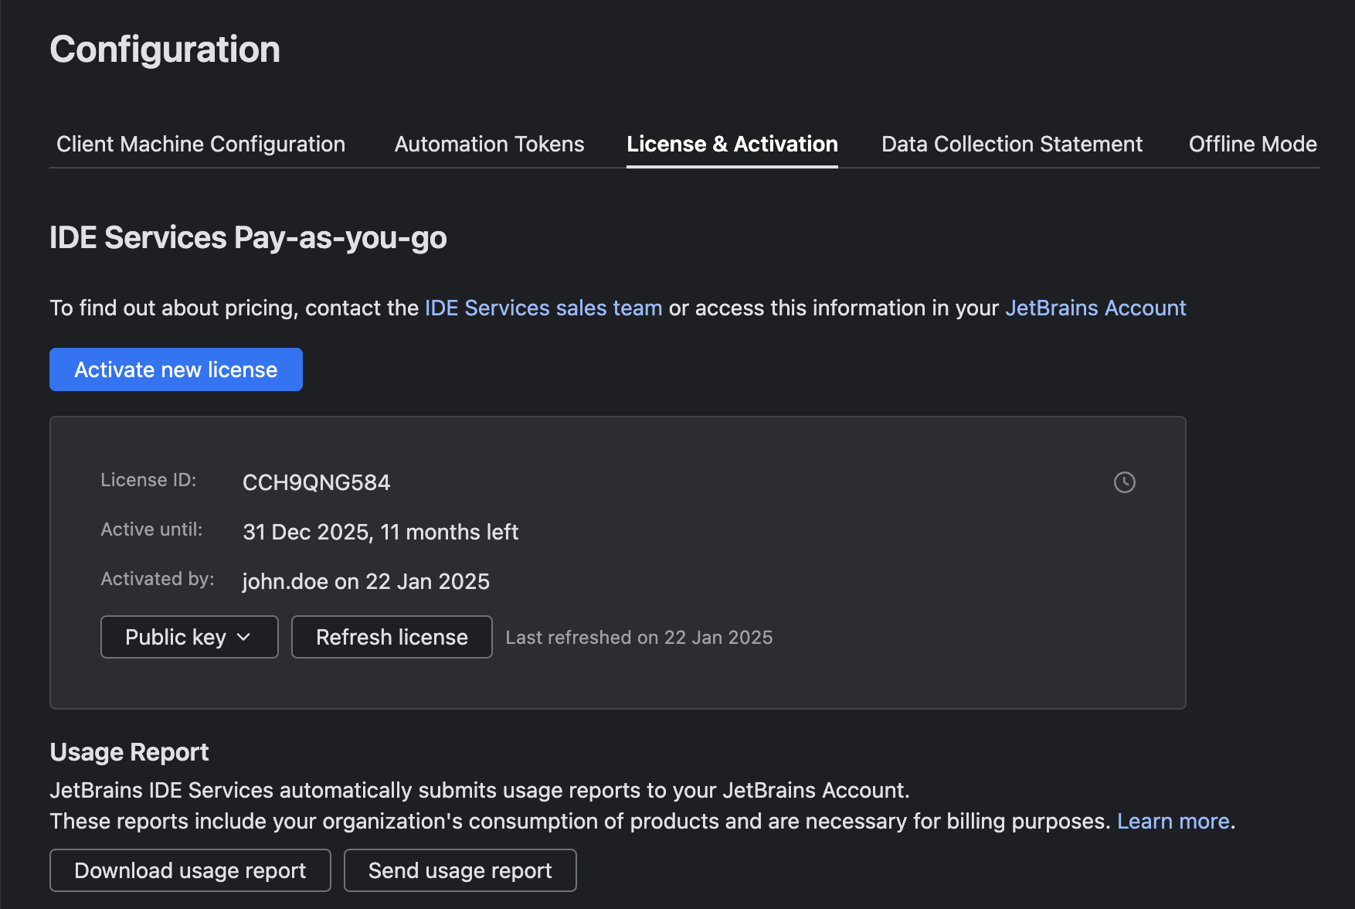Open the Automation Tokens tab

pos(489,144)
